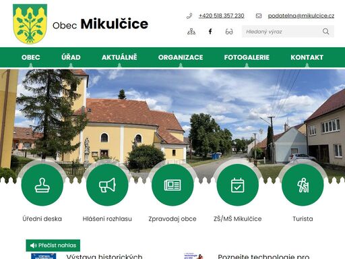Open the FOTOGALERIE menu
The width and height of the screenshot is (345, 259).
247,57
